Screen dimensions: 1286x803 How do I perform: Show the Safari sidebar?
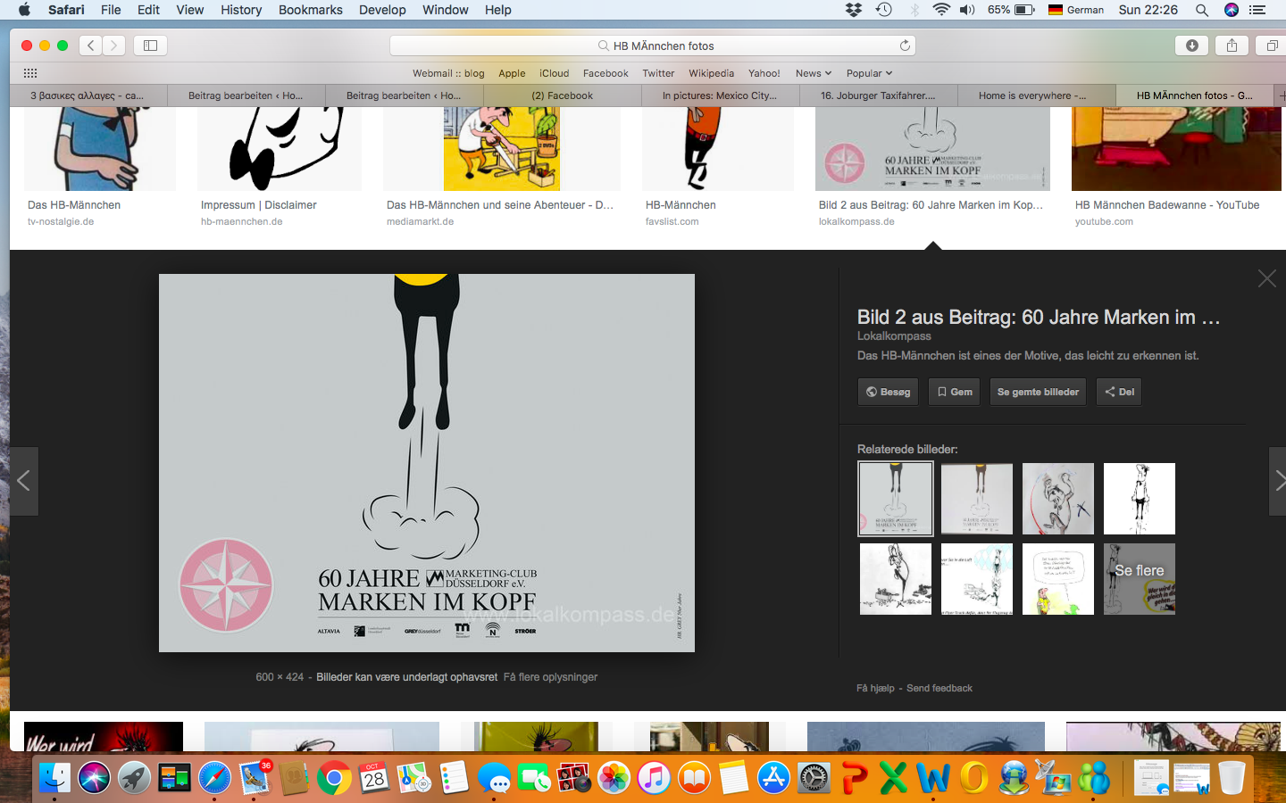[x=150, y=46]
